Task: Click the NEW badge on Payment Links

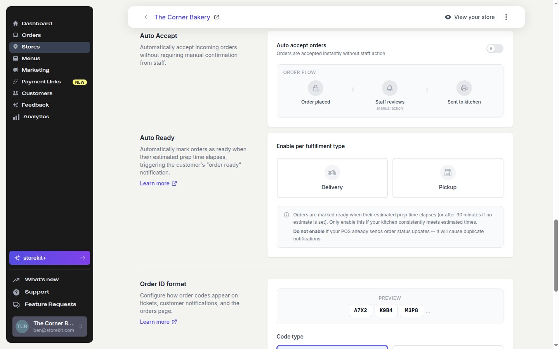Action: pos(80,82)
